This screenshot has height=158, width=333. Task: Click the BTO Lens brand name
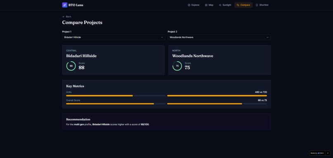(76, 5)
